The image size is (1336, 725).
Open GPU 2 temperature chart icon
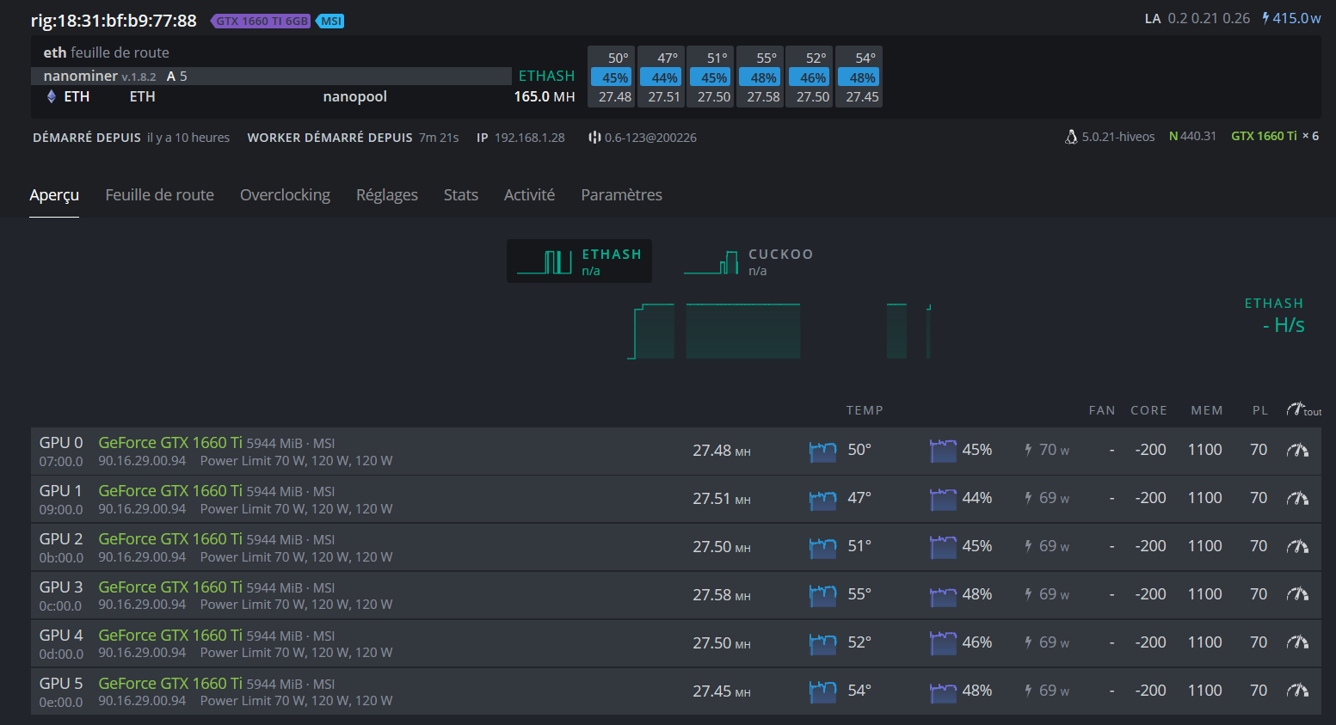pos(823,547)
